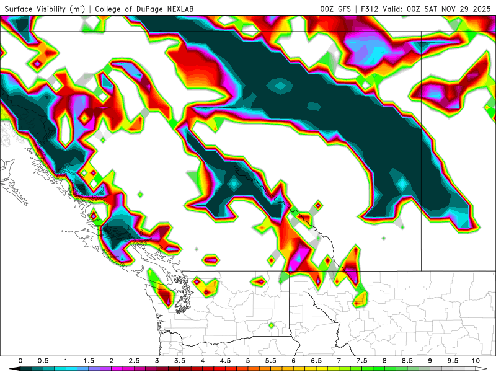Click the '9.5' tick label on the color scale

pyautogui.click(x=453, y=361)
